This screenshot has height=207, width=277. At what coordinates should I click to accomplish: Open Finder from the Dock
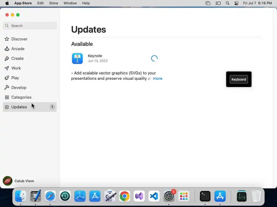(21, 196)
